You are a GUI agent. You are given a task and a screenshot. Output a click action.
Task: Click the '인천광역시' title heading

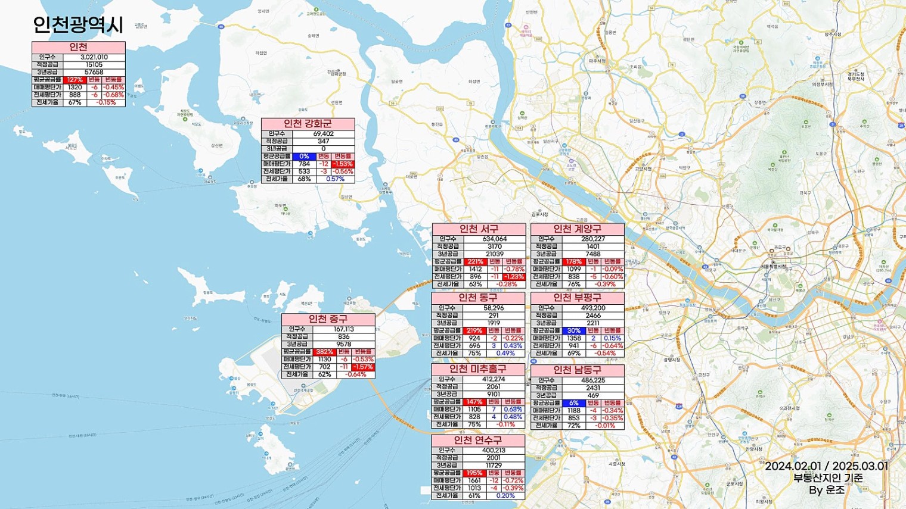click(x=78, y=25)
